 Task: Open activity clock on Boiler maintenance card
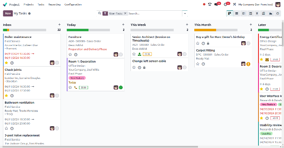tap(12, 63)
